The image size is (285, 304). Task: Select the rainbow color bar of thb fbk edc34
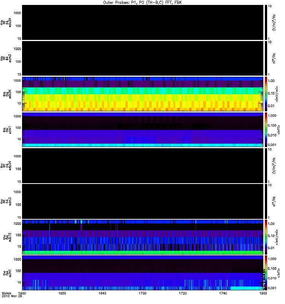click(266, 94)
